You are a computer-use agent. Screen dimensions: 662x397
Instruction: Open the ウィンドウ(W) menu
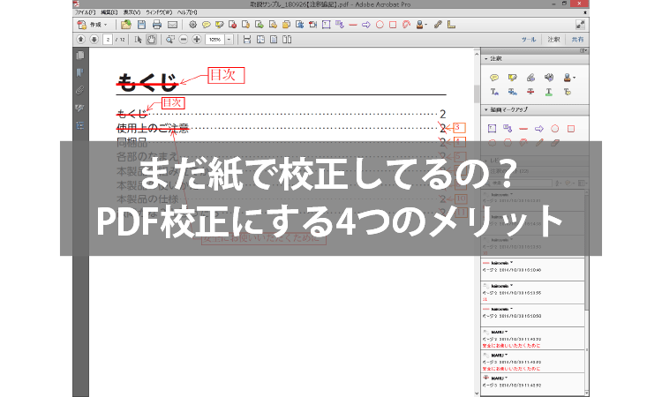tap(159, 12)
